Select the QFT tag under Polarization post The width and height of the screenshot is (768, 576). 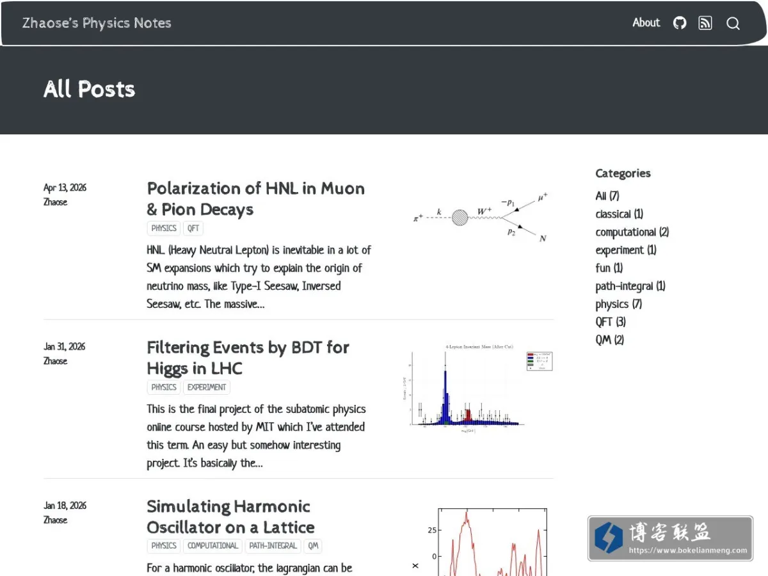coord(193,228)
